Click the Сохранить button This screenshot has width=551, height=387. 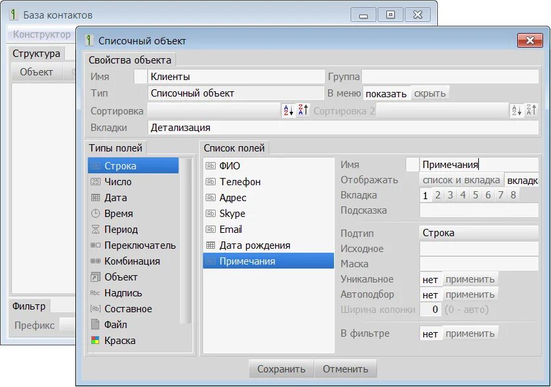[281, 368]
